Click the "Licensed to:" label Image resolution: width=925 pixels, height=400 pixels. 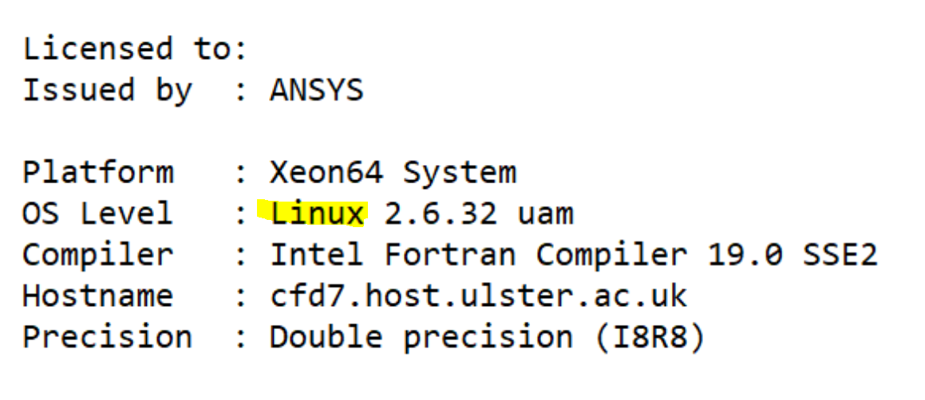pyautogui.click(x=134, y=49)
